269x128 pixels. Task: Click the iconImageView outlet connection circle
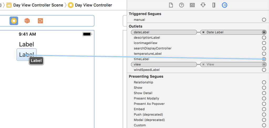click(264, 43)
